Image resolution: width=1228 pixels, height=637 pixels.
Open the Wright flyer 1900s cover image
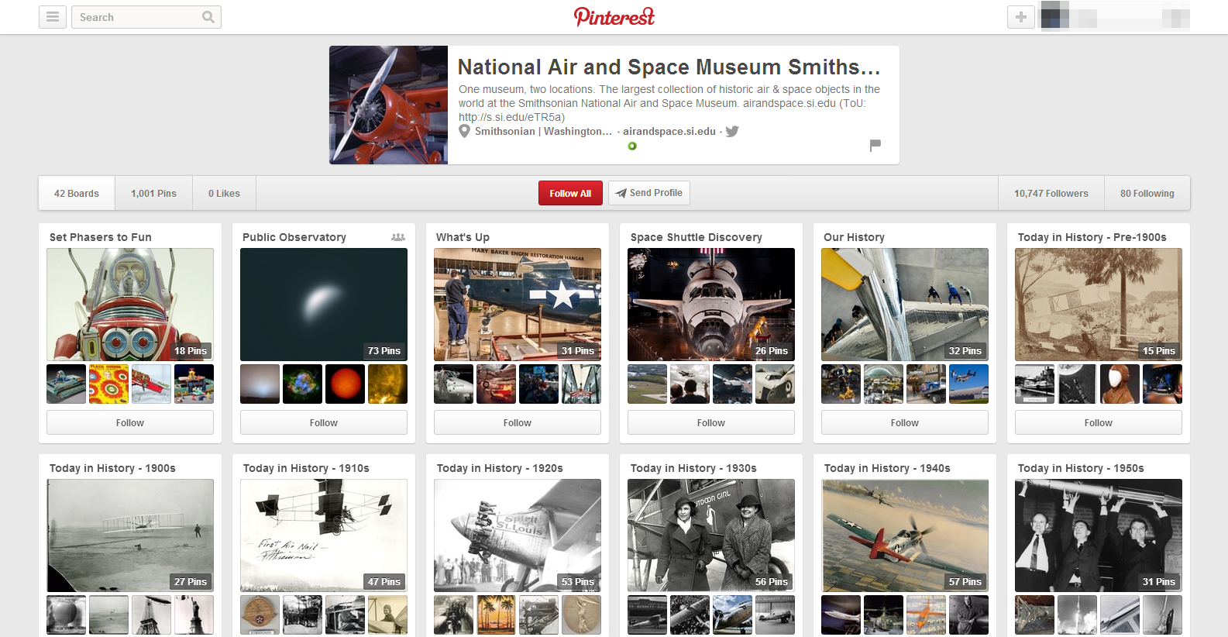[130, 535]
